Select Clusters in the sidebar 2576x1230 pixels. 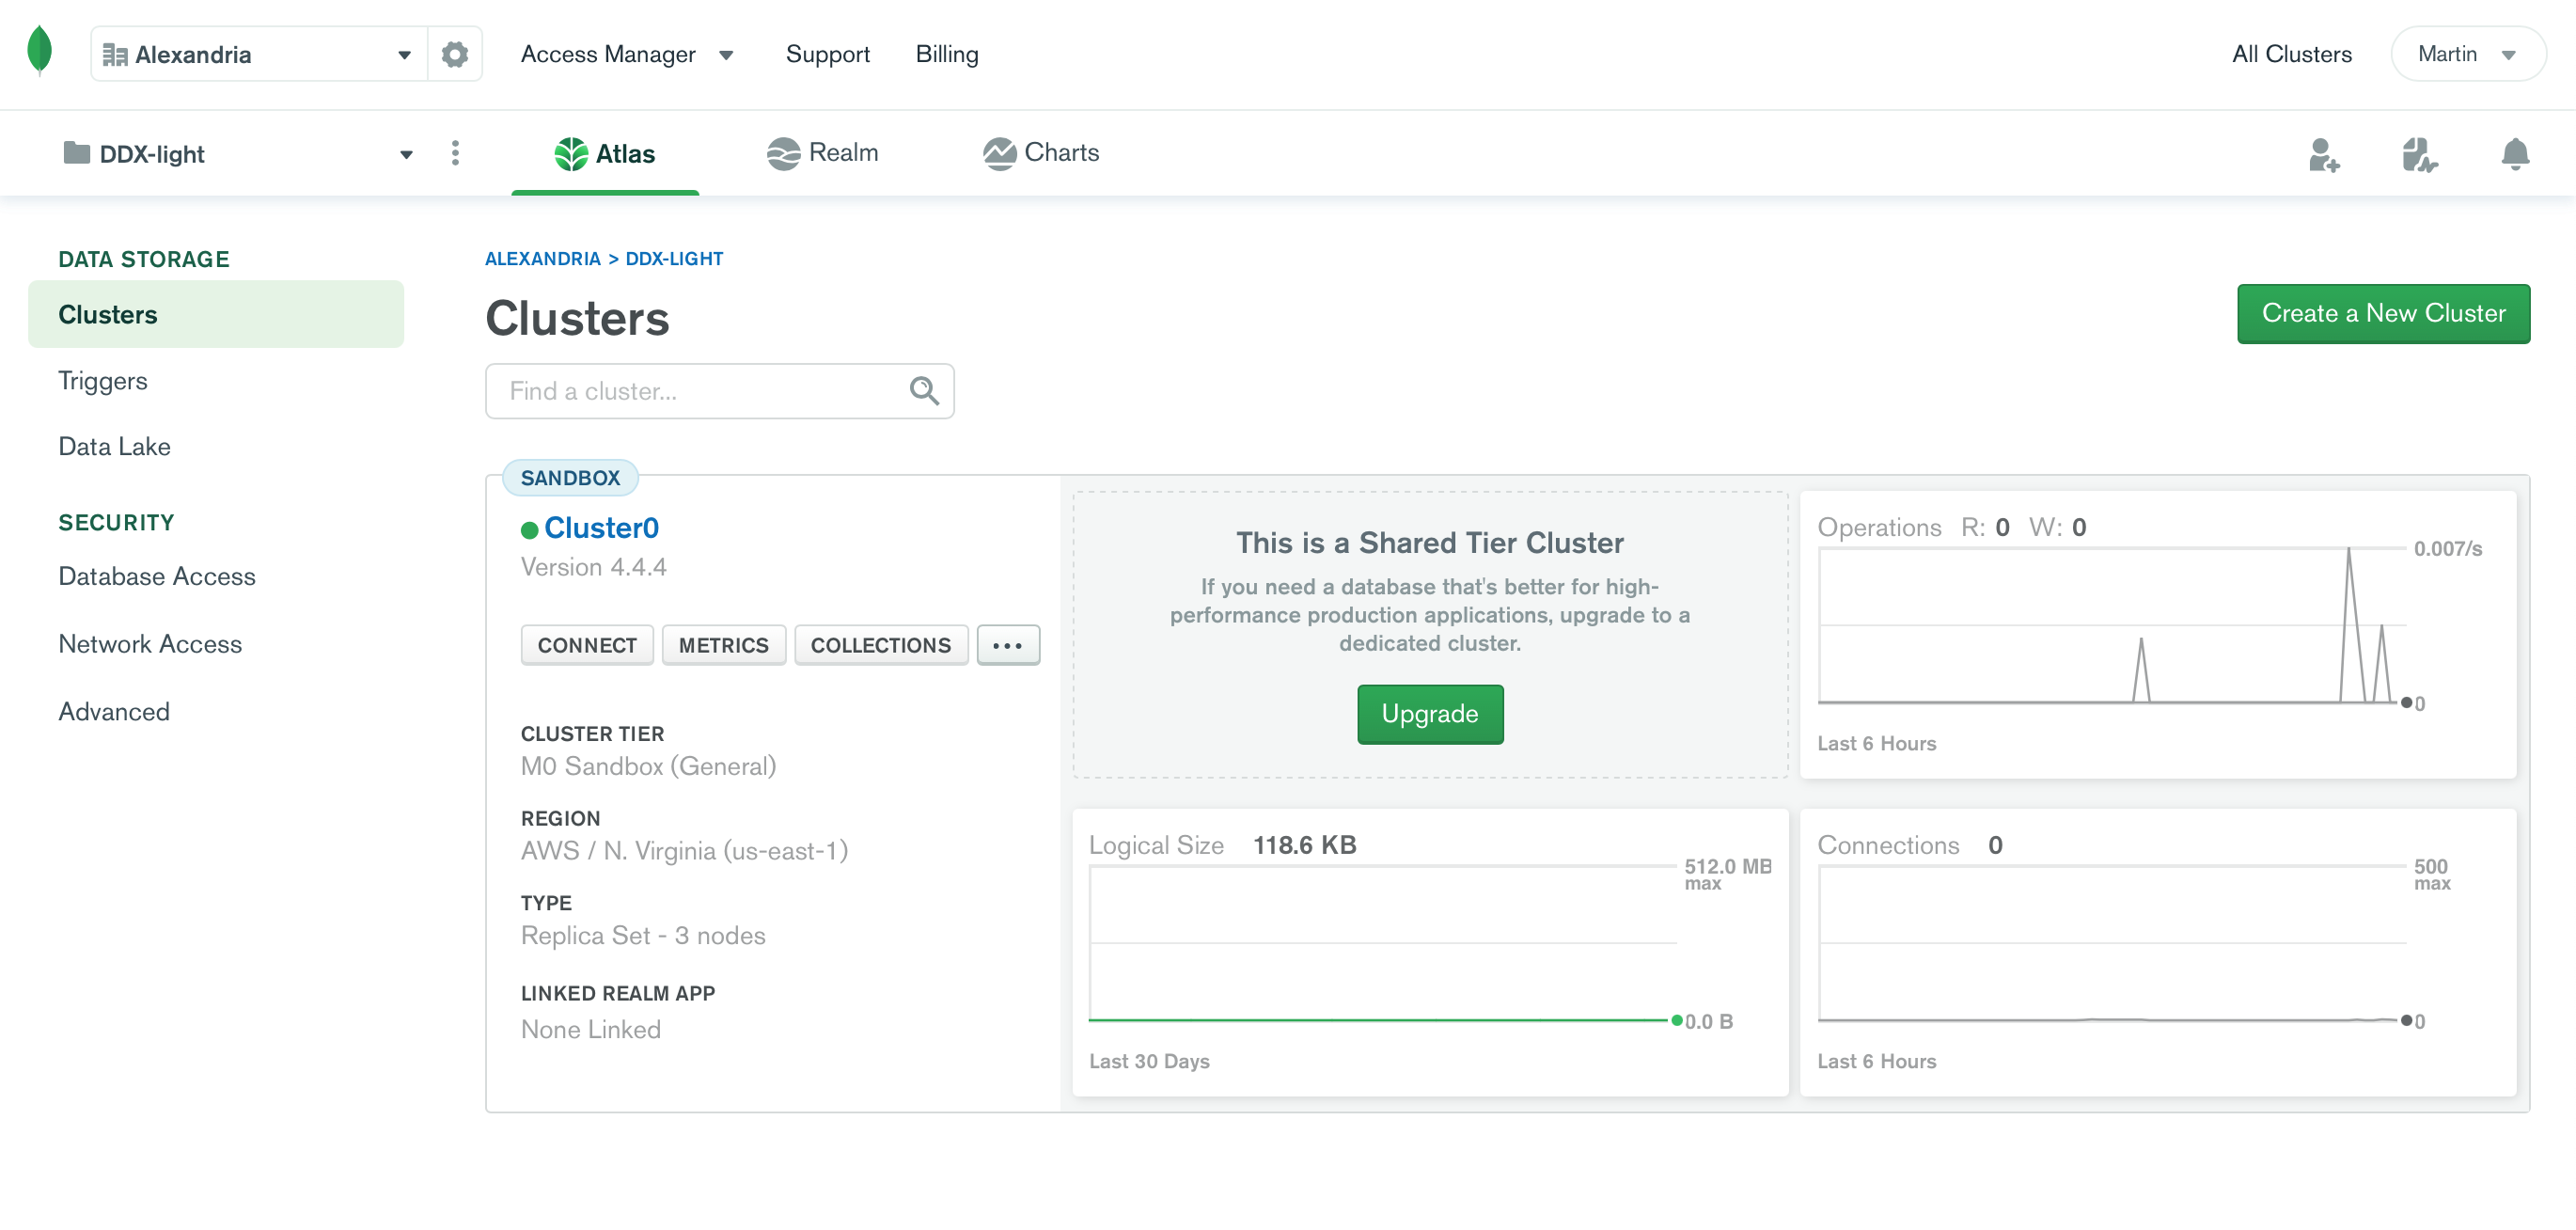216,314
